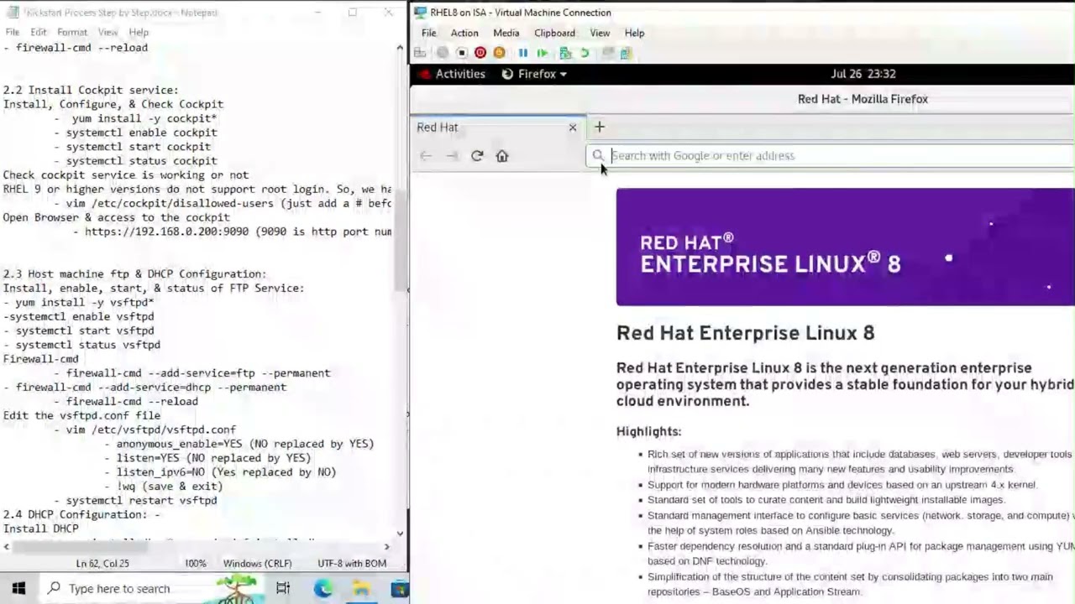Click the red Shut Down icon
This screenshot has width=1075, height=604.
(480, 53)
